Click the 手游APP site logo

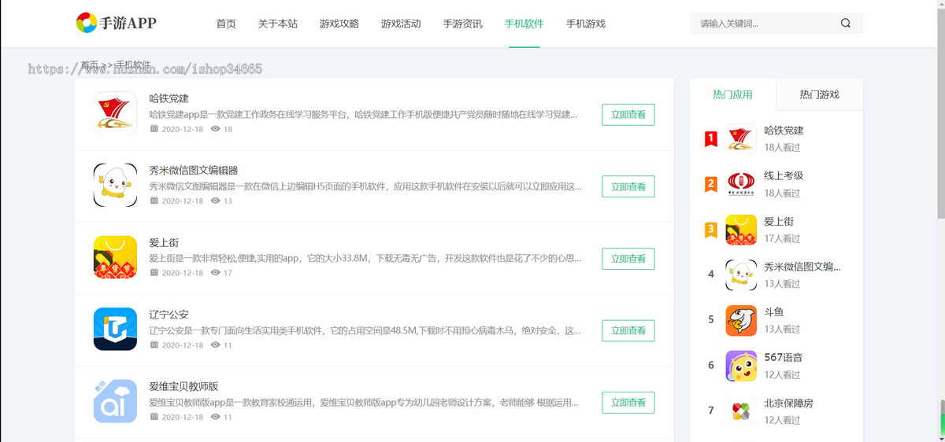116,23
